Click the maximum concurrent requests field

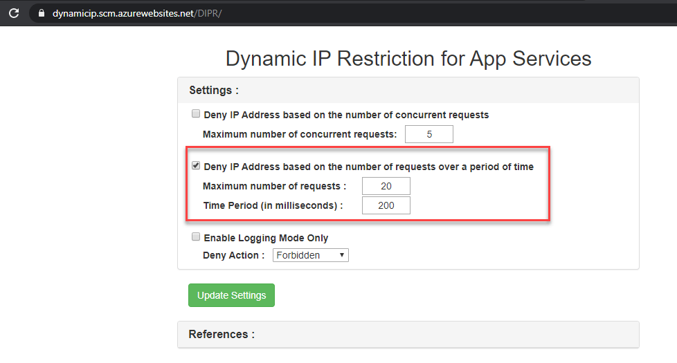(x=428, y=134)
